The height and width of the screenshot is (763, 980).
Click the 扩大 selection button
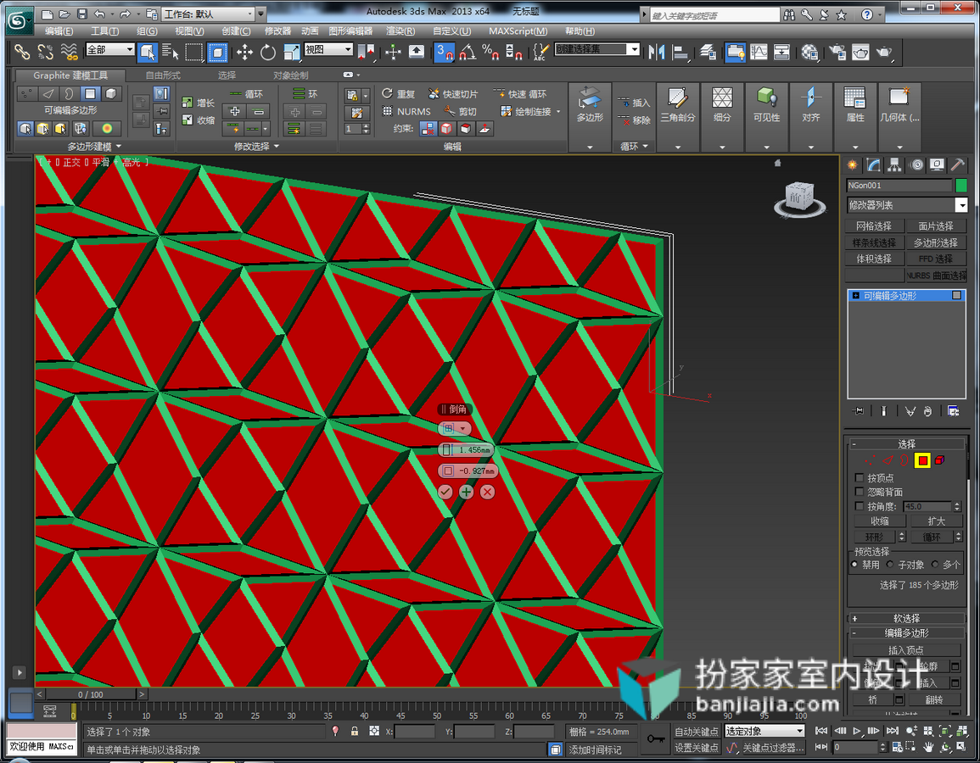tap(936, 521)
